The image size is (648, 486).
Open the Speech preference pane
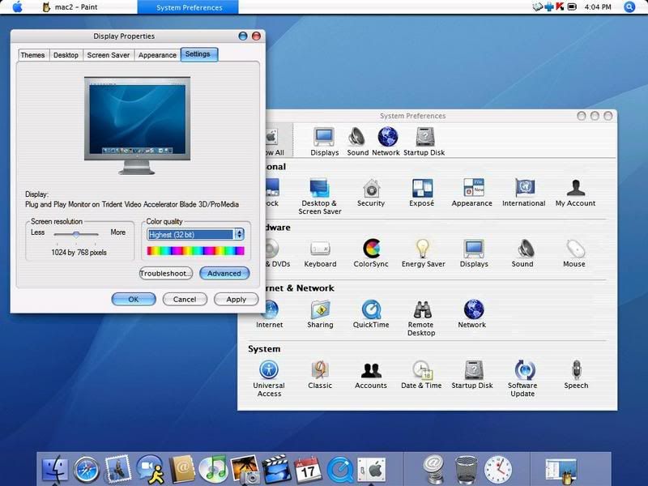point(576,373)
